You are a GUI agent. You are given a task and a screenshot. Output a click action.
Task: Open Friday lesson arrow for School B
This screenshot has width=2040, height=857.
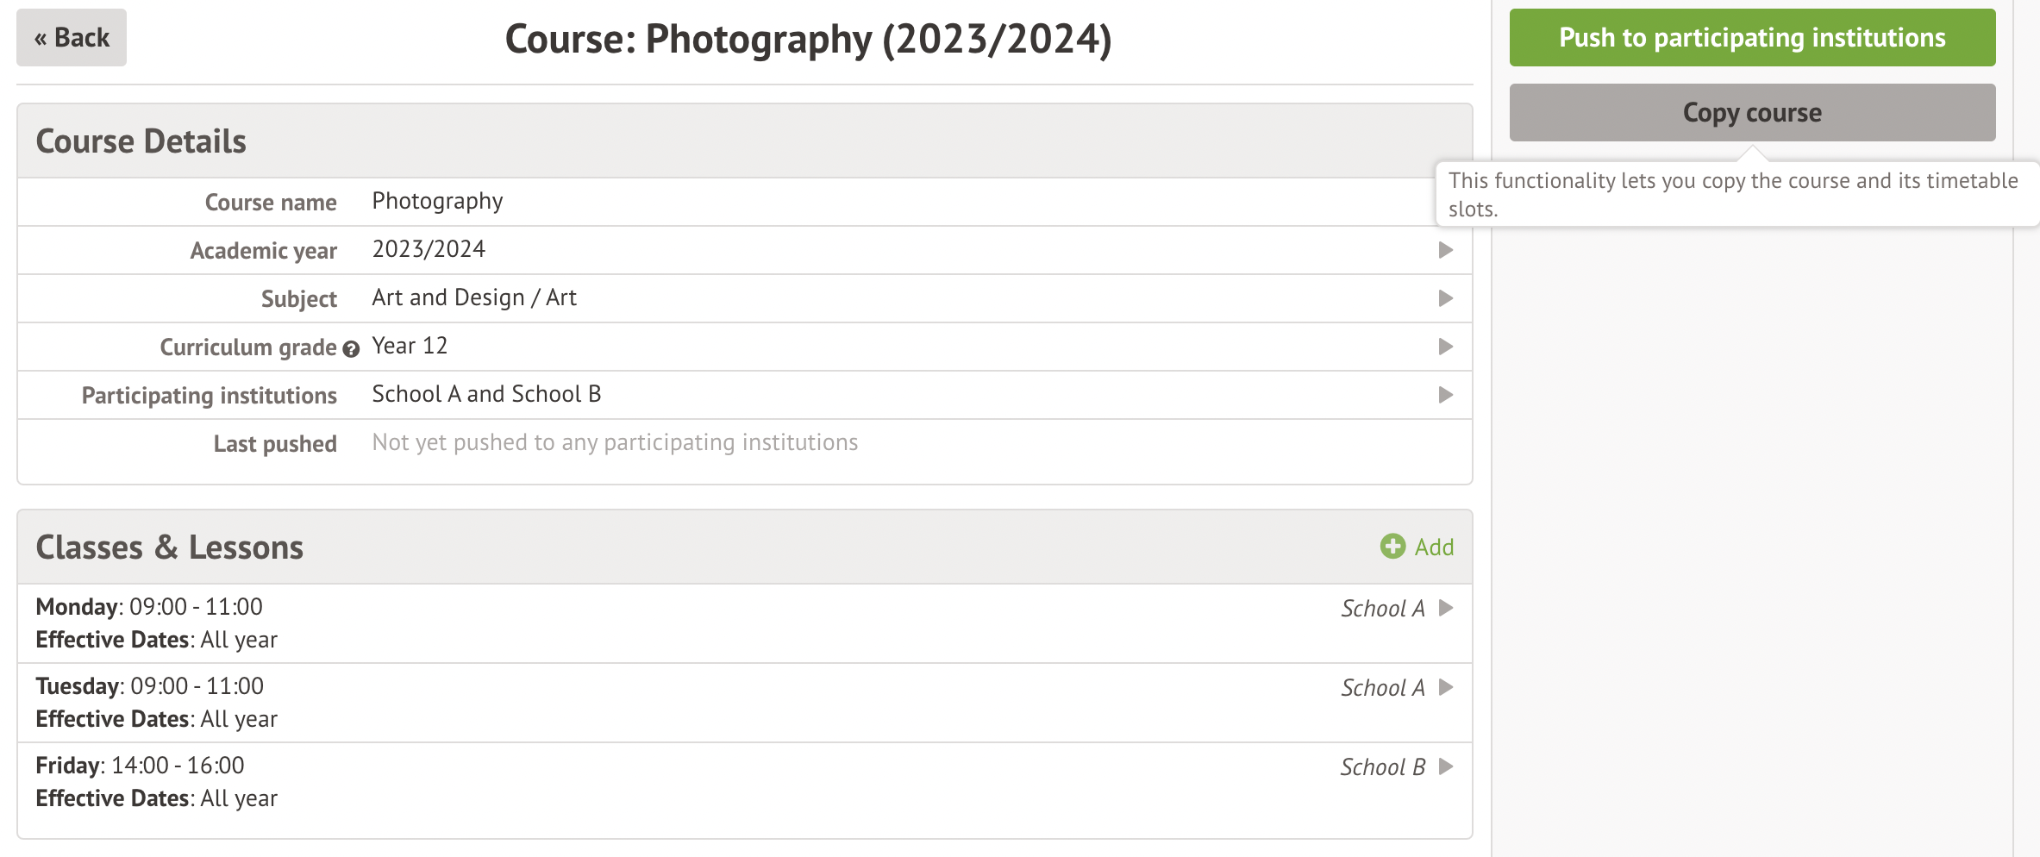click(1447, 766)
